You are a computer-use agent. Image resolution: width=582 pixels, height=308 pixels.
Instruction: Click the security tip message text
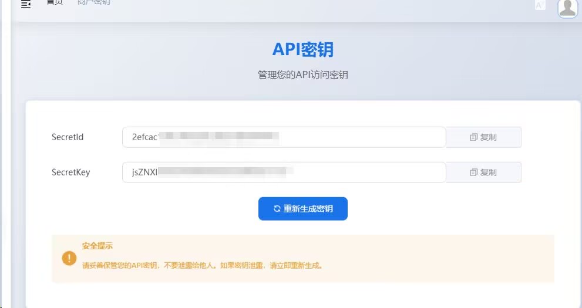203,265
